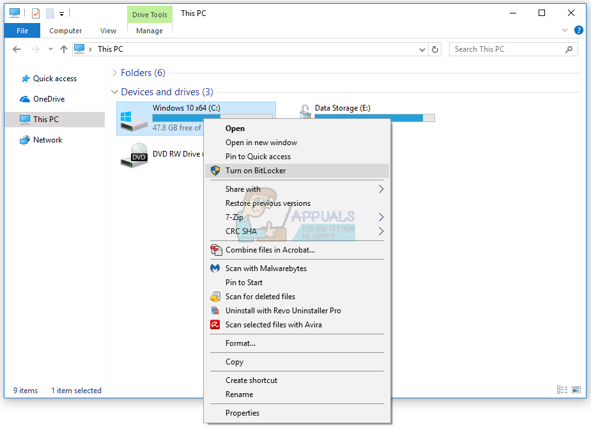The image size is (591, 429).
Task: Open Help via the question mark icon
Action: tap(579, 30)
